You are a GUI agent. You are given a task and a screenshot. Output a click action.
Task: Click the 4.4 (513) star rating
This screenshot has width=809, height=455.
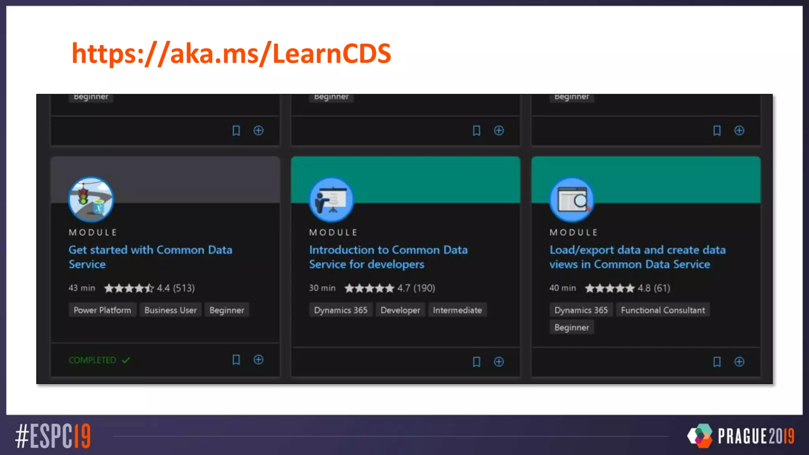click(x=149, y=288)
